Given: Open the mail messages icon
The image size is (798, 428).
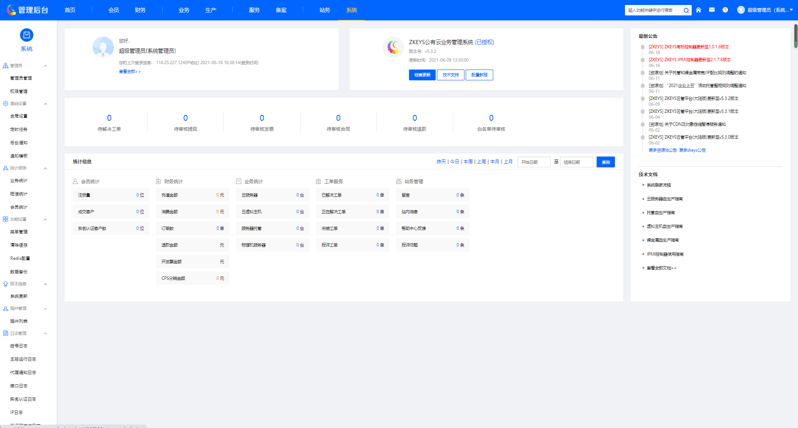Looking at the screenshot, I should pyautogui.click(x=712, y=10).
